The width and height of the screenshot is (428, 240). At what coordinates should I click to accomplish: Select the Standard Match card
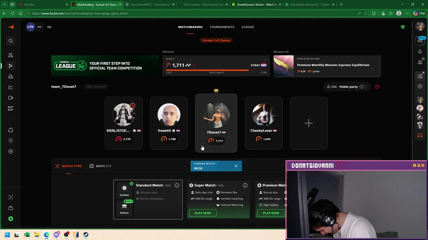click(148, 199)
